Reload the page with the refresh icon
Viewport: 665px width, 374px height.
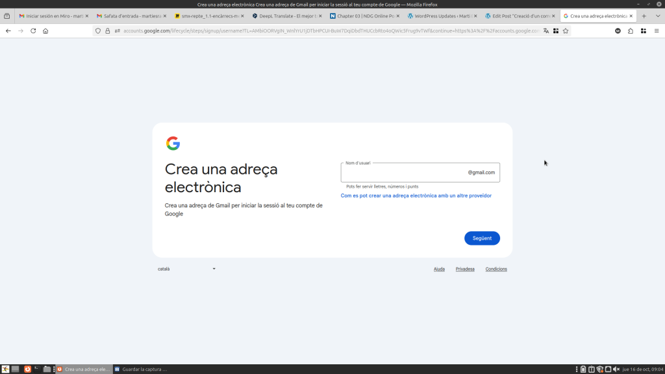33,31
